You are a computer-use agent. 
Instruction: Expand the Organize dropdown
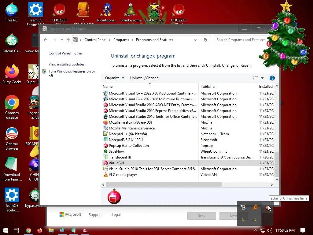click(x=115, y=78)
